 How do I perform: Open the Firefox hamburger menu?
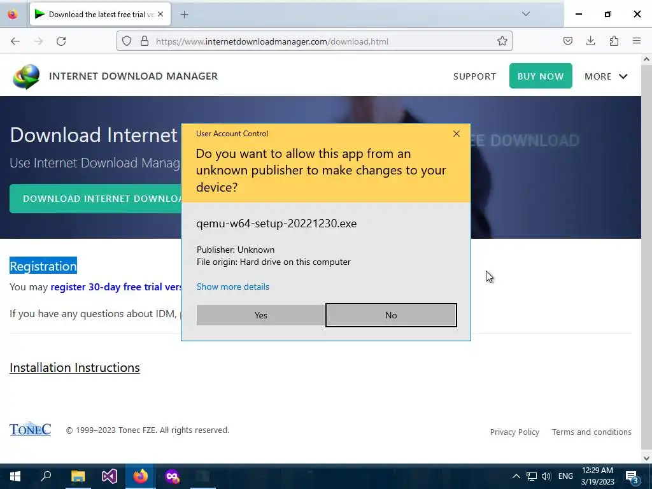tap(637, 41)
